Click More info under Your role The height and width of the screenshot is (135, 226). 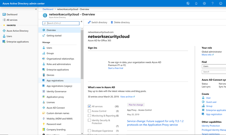pos(208,55)
